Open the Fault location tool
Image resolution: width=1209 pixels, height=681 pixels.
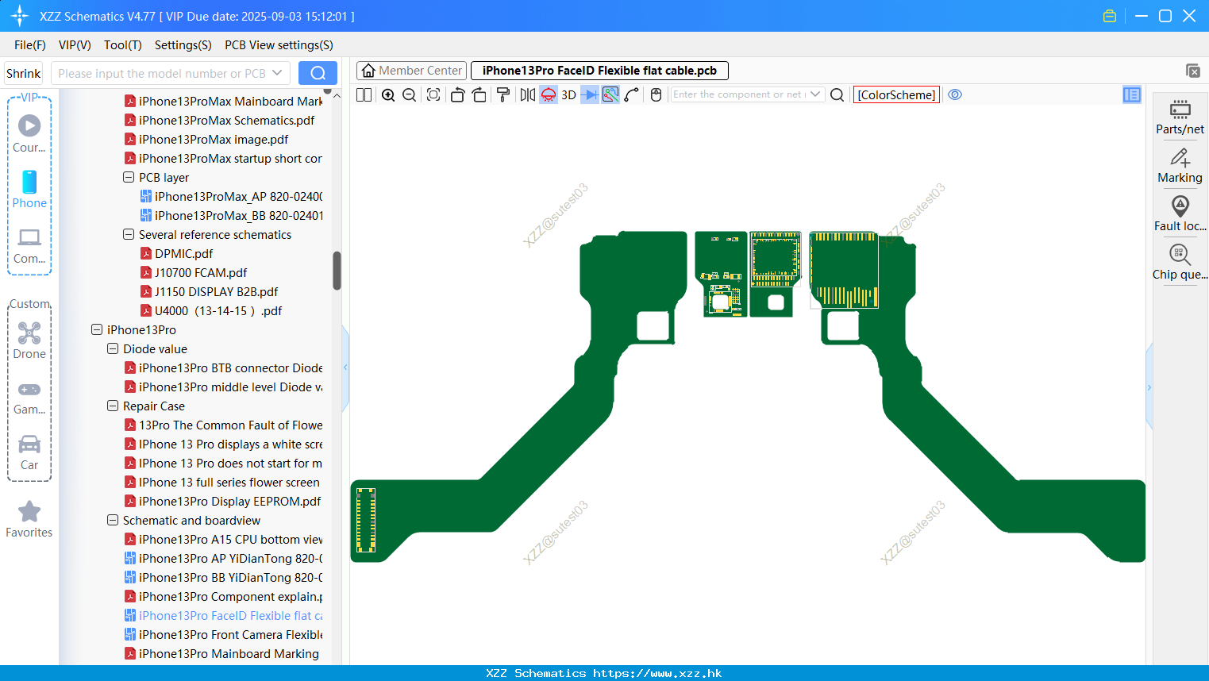(x=1180, y=214)
